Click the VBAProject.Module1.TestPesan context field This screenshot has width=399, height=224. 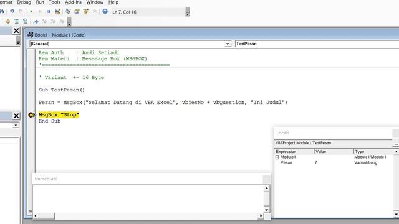pos(333,143)
